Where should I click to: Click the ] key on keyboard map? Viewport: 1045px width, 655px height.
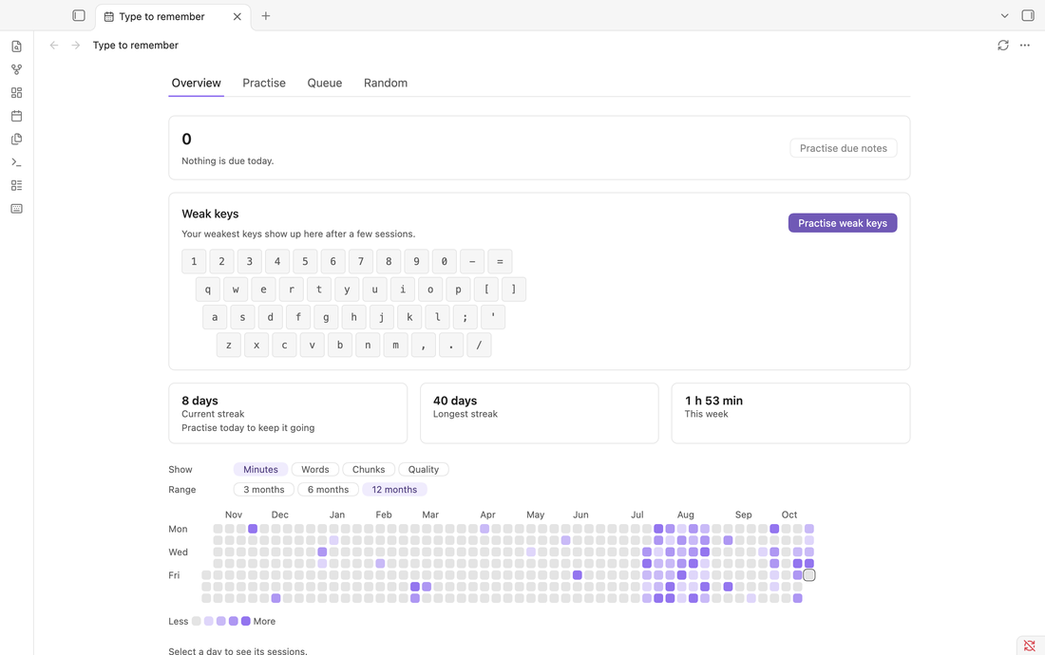click(514, 290)
